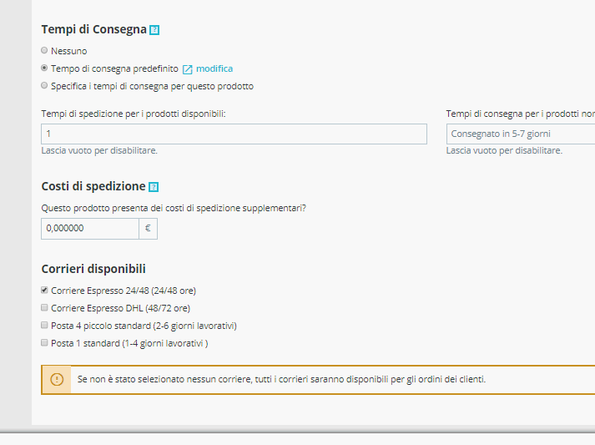This screenshot has width=595, height=445.
Task: Select Tempo di consegna predefinito radio
Action: [44, 68]
